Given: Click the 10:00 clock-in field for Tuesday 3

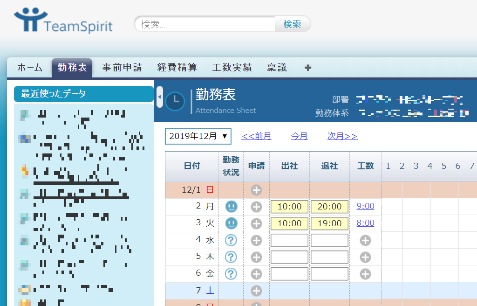Looking at the screenshot, I should [x=289, y=223].
